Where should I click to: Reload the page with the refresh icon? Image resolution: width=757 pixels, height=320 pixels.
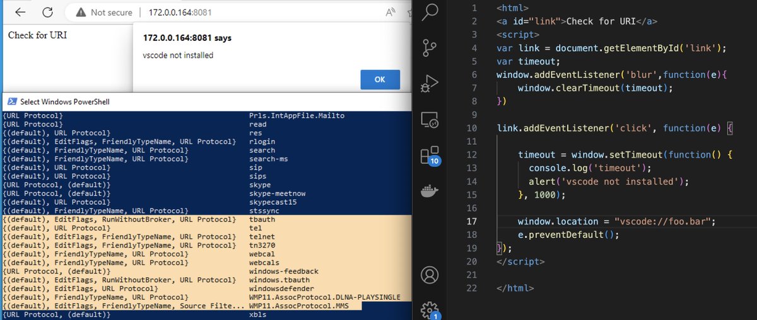pos(48,12)
